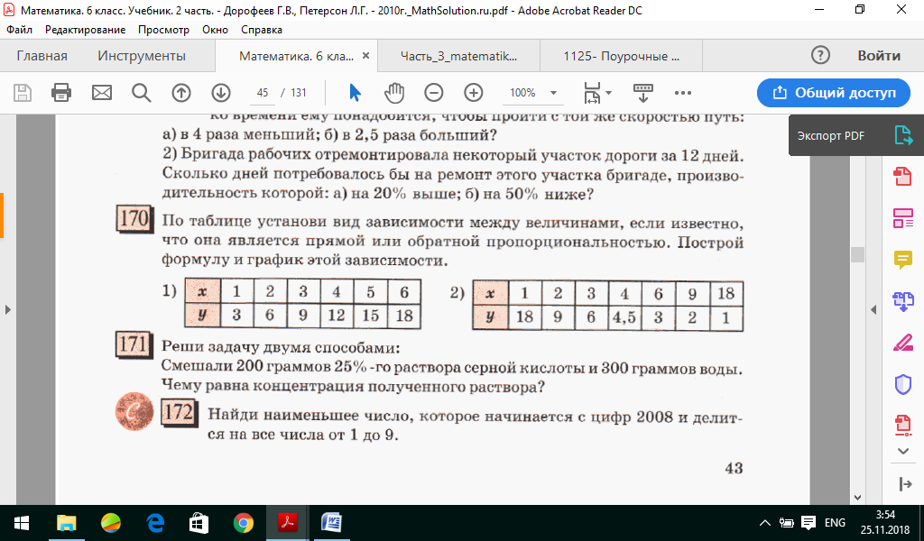Open the yellow Comment tool in right panel
The height and width of the screenshot is (541, 924).
pyautogui.click(x=902, y=259)
